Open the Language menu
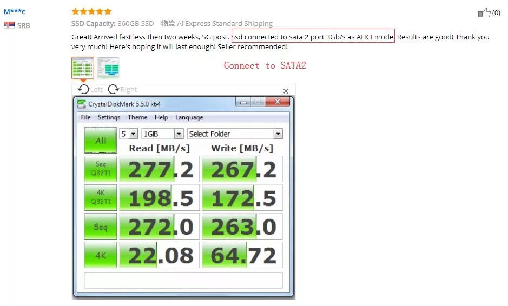The width and height of the screenshot is (508, 306). click(x=189, y=117)
